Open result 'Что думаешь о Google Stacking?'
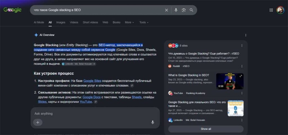 [204, 54]
